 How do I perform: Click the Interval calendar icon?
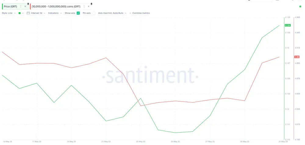[x=28, y=13]
